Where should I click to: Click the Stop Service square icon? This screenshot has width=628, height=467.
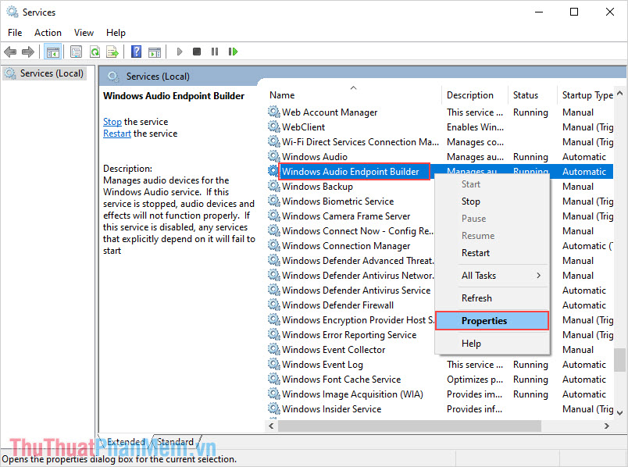(197, 52)
